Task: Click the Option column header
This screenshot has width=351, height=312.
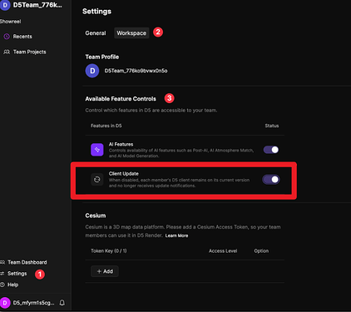Action: coord(261,250)
